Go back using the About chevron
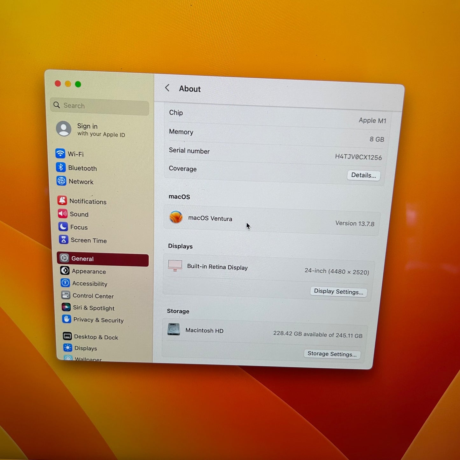 pos(167,88)
